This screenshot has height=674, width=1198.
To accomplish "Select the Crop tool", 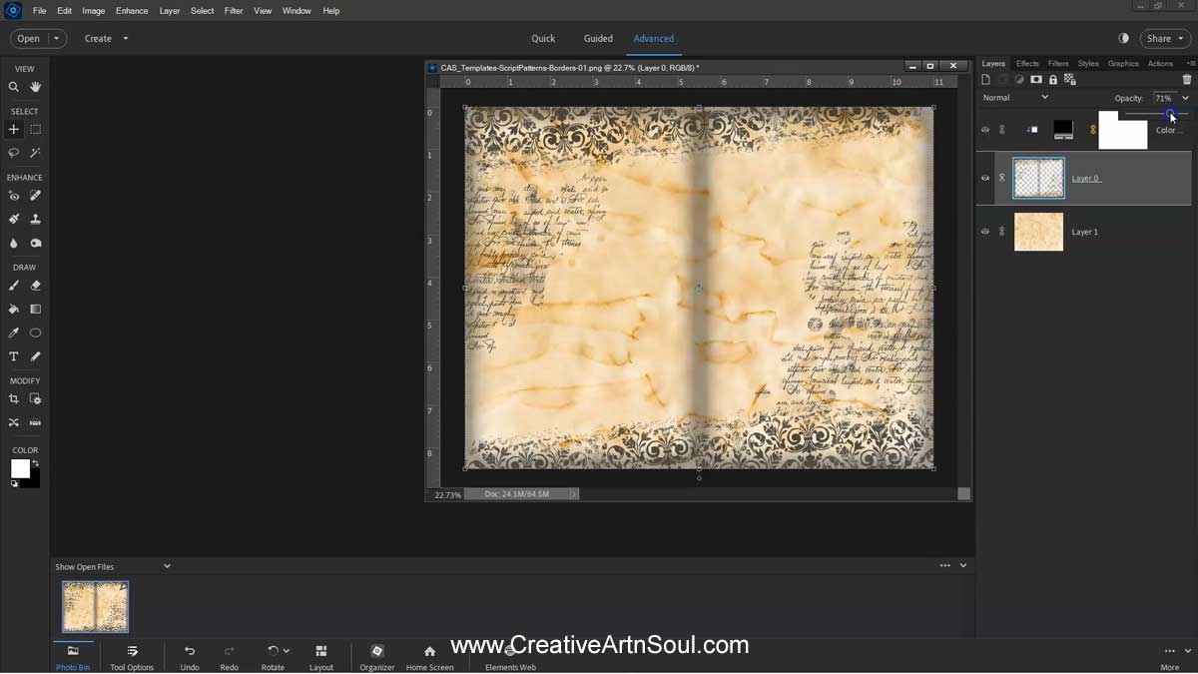I will click(13, 398).
